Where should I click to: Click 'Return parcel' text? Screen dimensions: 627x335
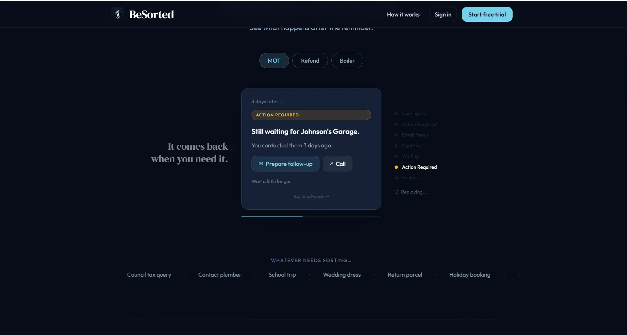(x=405, y=275)
